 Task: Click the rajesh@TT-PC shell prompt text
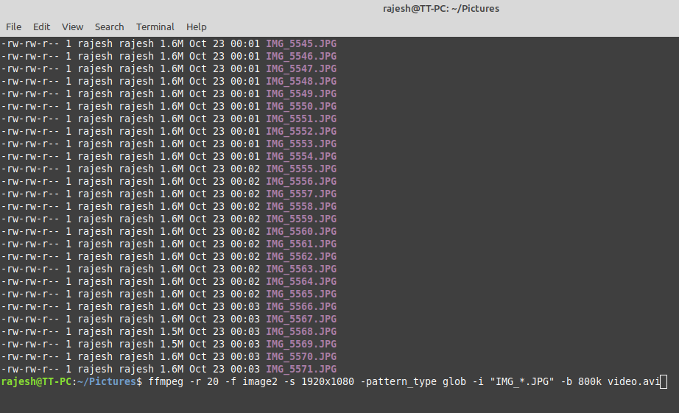coord(37,382)
